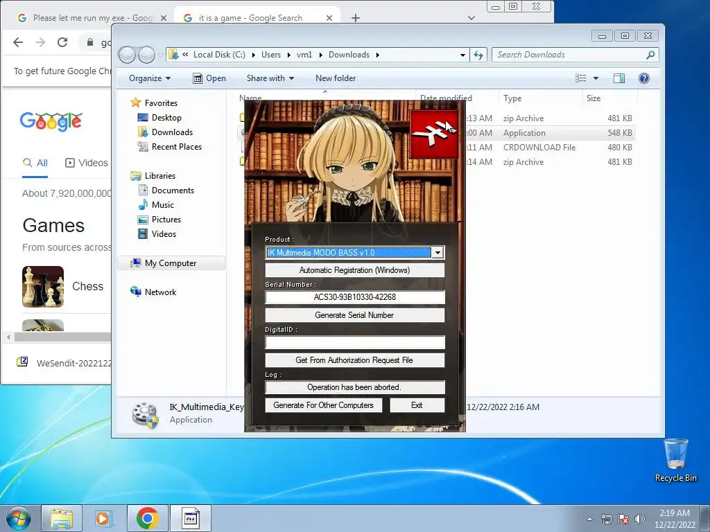Reload the page in Chrome

click(x=62, y=42)
